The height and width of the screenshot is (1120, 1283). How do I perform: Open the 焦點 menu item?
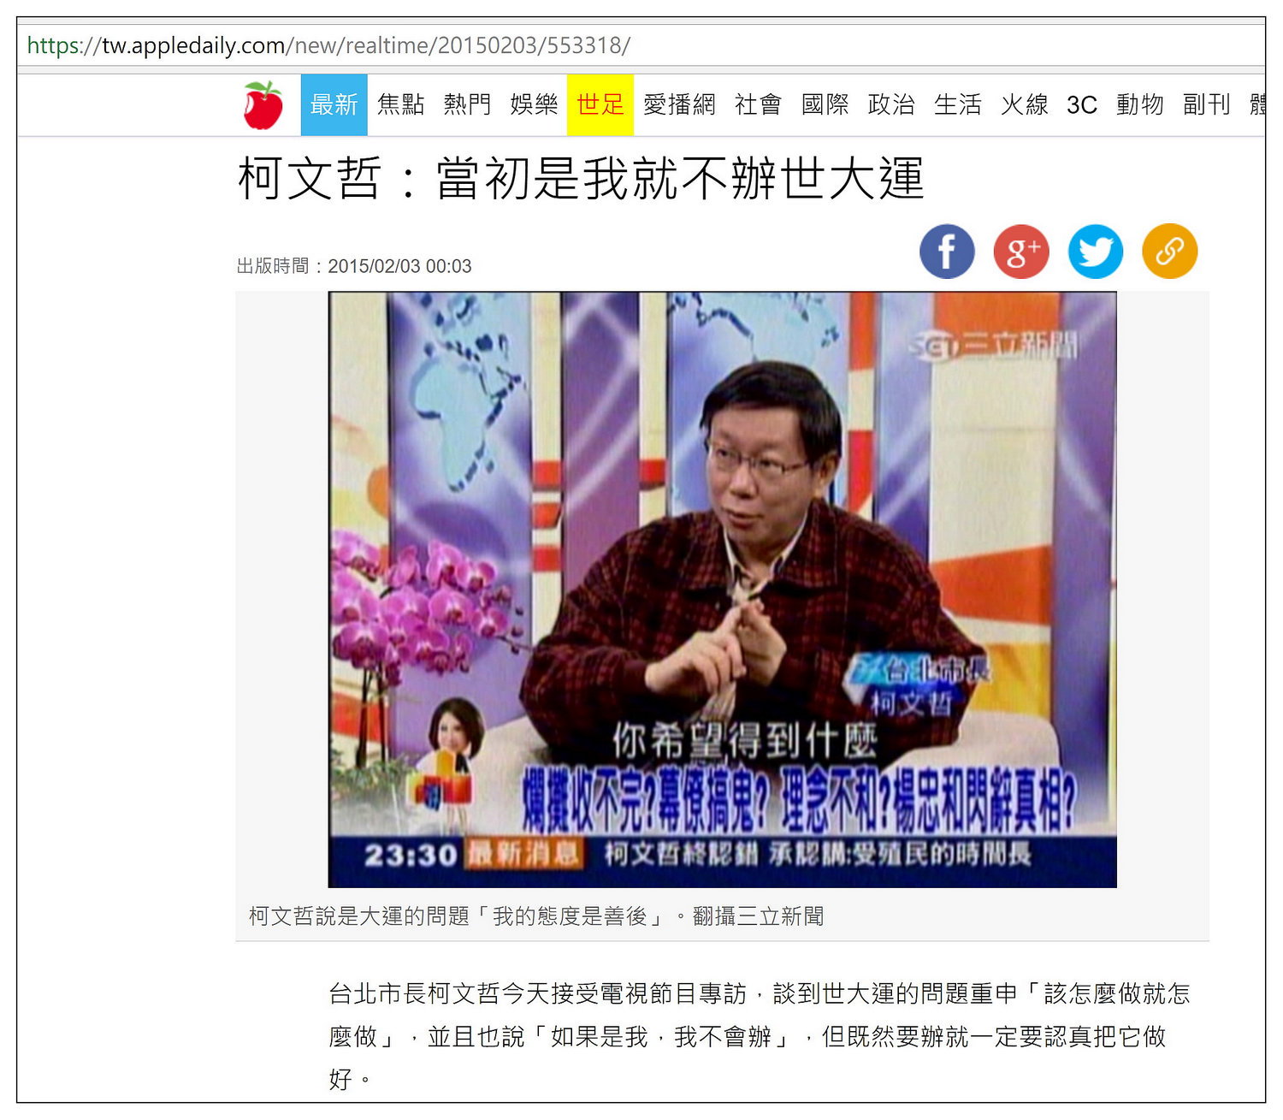click(x=401, y=104)
